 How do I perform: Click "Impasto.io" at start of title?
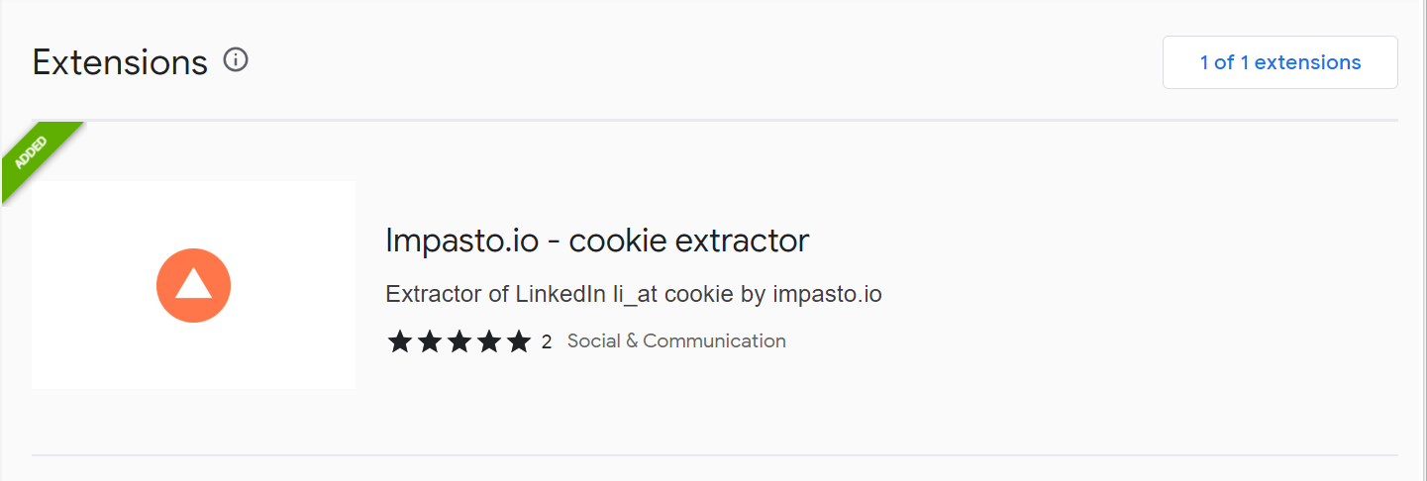point(461,240)
